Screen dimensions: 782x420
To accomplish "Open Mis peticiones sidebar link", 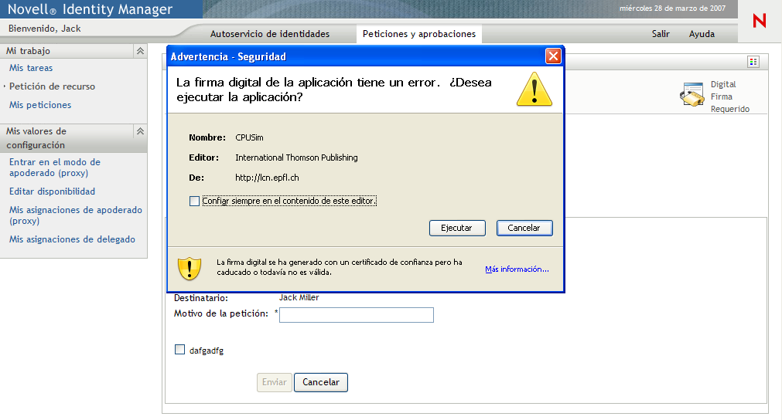I will point(40,105).
